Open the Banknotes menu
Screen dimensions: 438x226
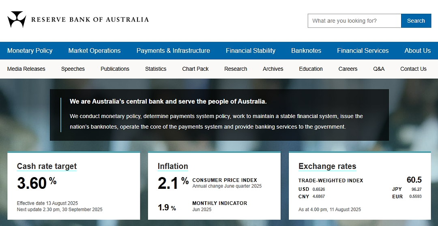click(x=306, y=51)
